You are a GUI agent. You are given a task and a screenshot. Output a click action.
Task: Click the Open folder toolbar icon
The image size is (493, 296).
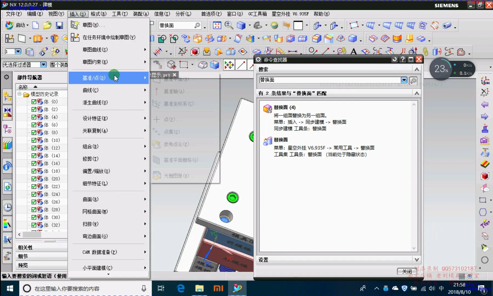47,25
